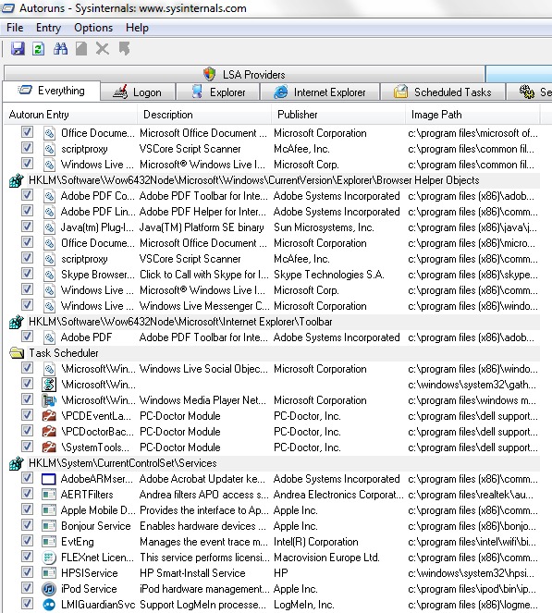Screen dimensions: 552x613
Task: Open Find with the binoculars icon
Action: [x=60, y=49]
